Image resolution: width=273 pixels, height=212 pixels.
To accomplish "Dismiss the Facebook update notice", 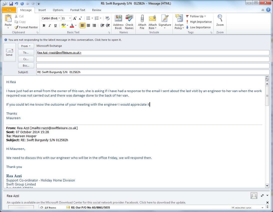I will tap(267, 202).
